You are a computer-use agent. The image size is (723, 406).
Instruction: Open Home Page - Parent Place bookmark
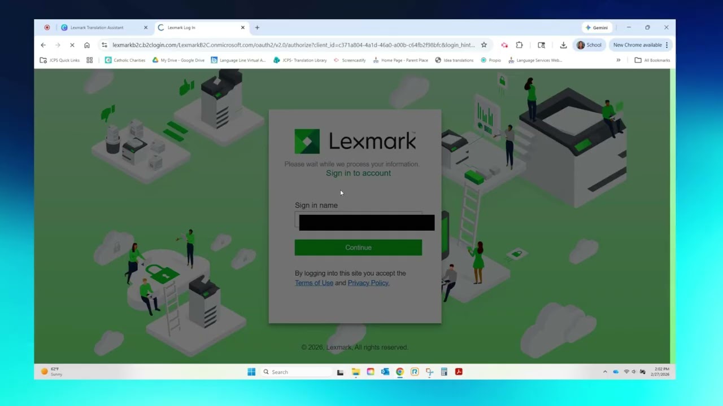(x=400, y=60)
